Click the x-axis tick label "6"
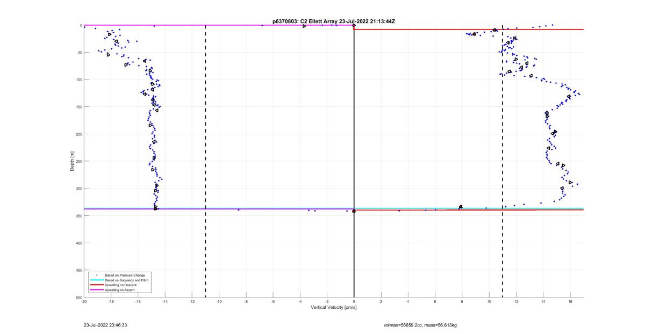The image size is (645, 334). (435, 301)
